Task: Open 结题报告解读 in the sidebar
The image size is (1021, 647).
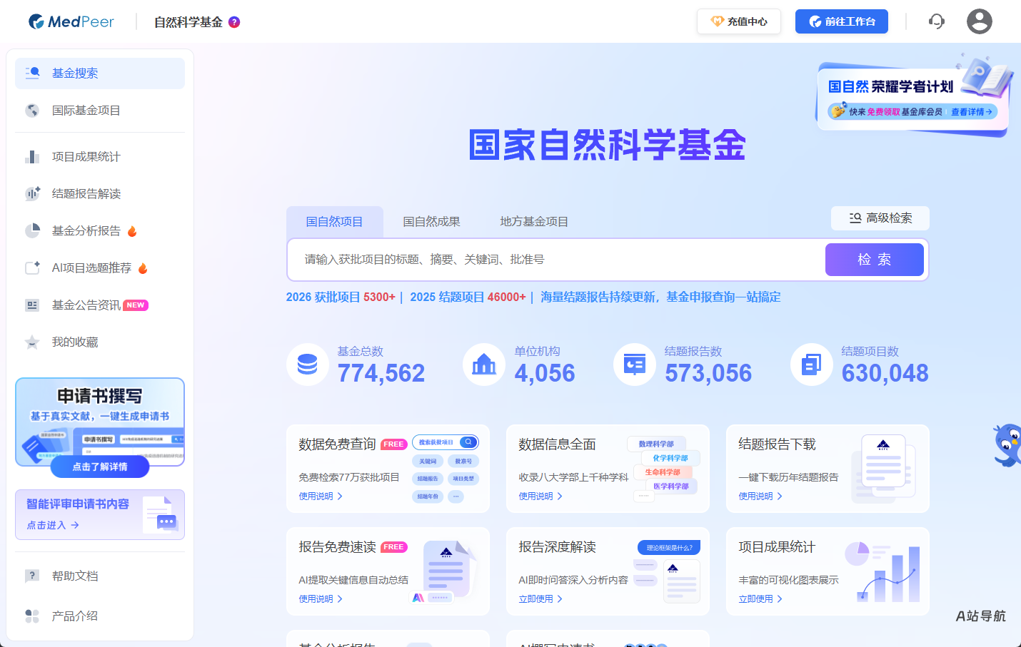Action: (x=100, y=194)
